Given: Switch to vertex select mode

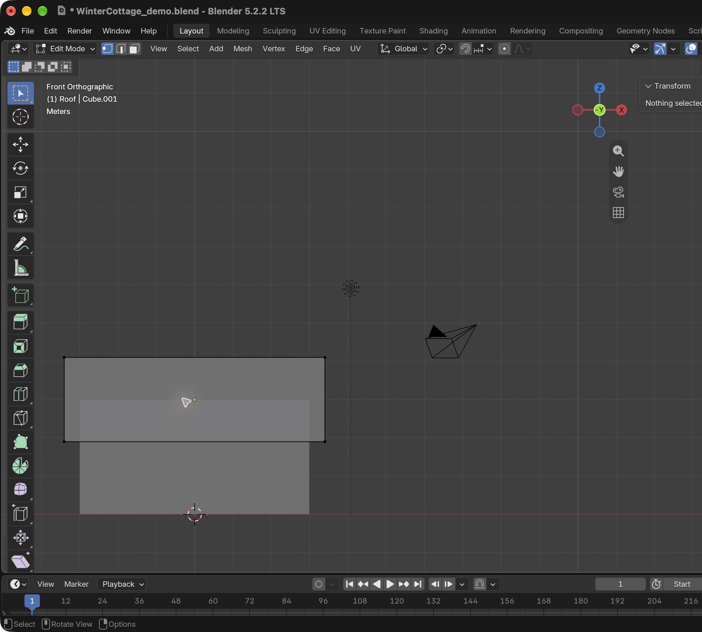Looking at the screenshot, I should pos(107,49).
